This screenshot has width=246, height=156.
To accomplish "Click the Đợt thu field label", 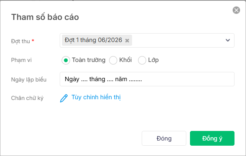I will click(20, 41).
